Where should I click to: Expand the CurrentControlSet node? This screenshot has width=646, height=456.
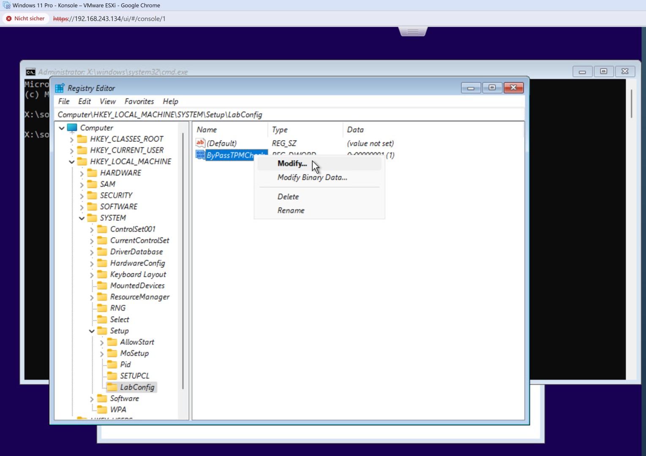[92, 241]
